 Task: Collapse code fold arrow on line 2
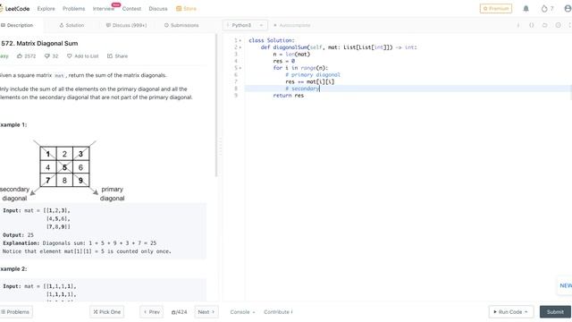[x=240, y=47]
